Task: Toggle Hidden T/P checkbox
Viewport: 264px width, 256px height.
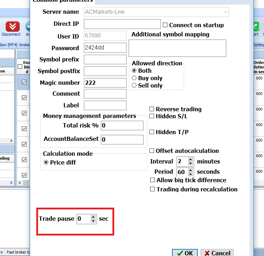Action: pos(152,132)
